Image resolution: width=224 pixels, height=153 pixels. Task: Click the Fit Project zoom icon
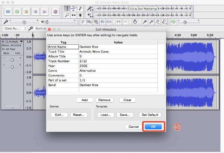[164, 22]
